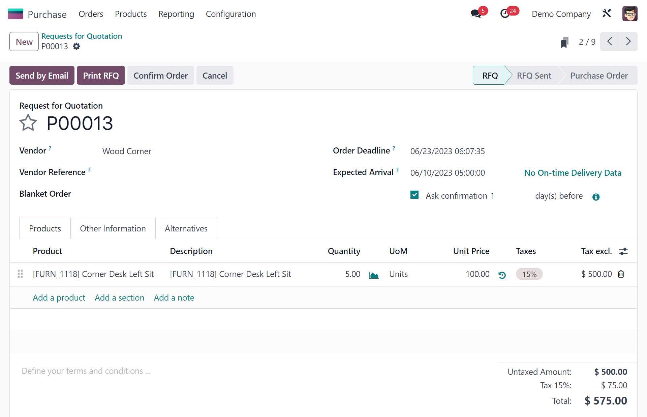This screenshot has height=417, width=647.
Task: Open the messages chat bubble icon
Action: [475, 13]
